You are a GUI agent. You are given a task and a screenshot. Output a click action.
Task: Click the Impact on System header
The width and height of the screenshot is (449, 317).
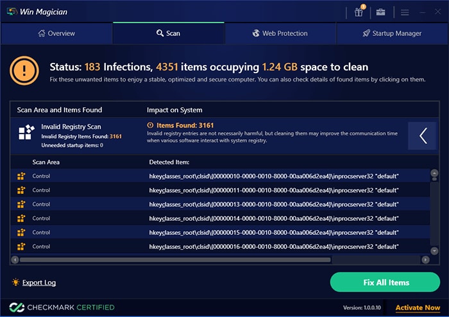(174, 110)
